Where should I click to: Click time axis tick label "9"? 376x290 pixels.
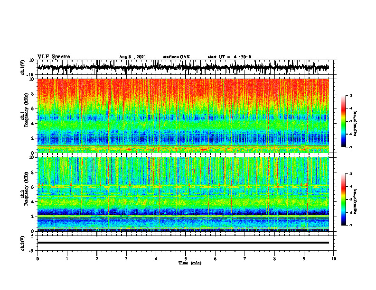[304, 259]
